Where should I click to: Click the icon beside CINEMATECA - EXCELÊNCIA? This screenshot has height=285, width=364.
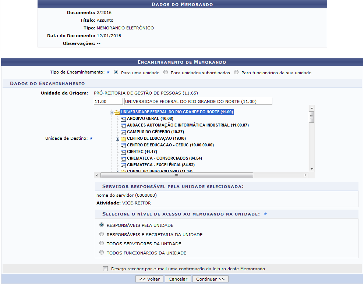(123, 165)
